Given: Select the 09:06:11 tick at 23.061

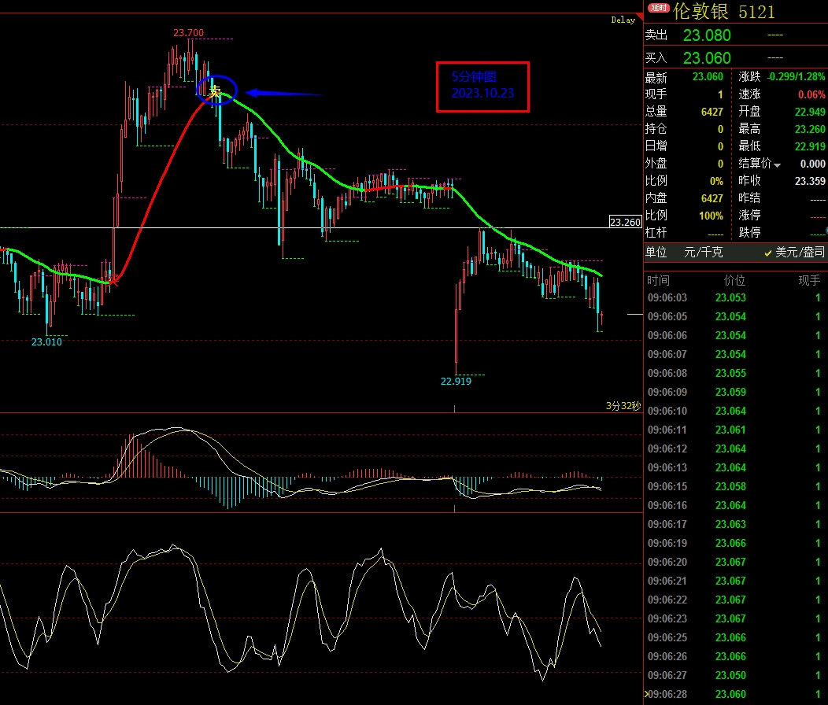Looking at the screenshot, I should [x=735, y=430].
